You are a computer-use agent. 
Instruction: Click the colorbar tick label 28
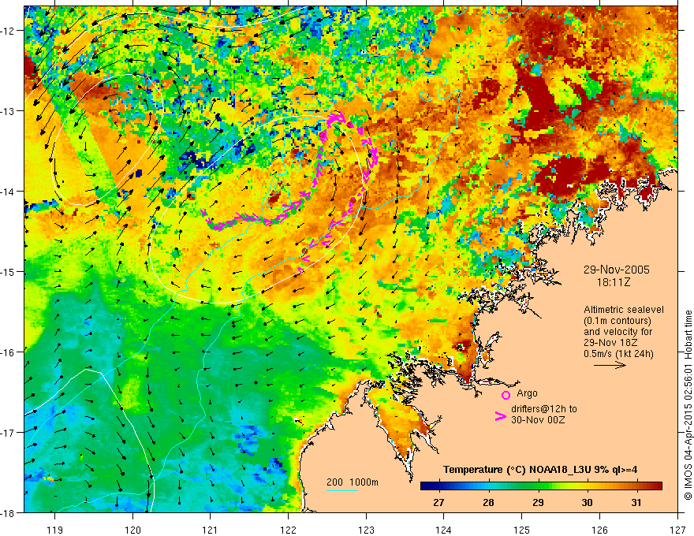488,502
